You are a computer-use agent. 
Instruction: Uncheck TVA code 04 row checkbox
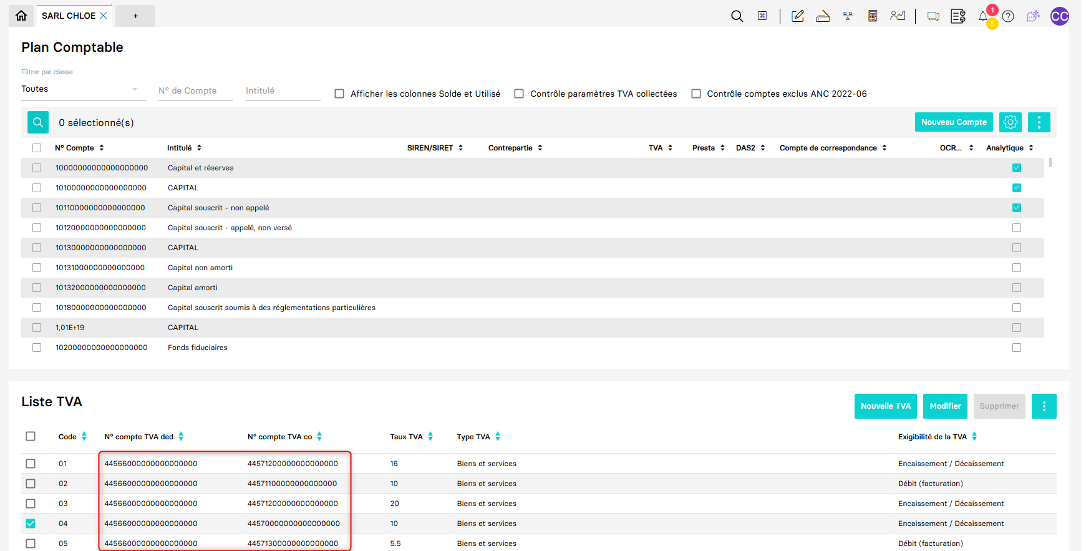point(31,524)
